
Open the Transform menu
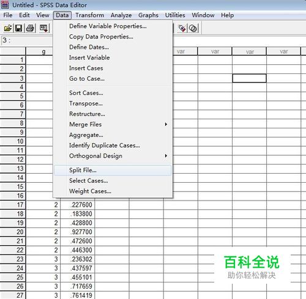click(89, 15)
